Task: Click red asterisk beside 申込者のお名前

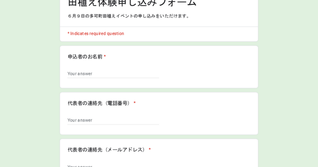Action: pyautogui.click(x=105, y=57)
